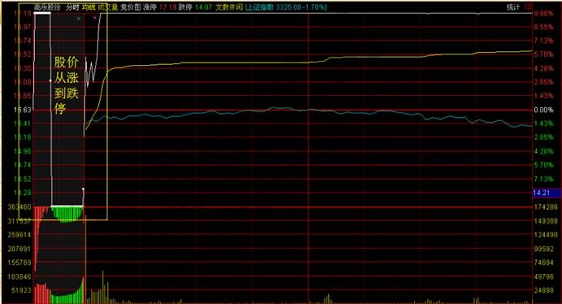Toggle the 成交量 volume indicator
Viewport: 562px width, 304px height.
(x=107, y=7)
